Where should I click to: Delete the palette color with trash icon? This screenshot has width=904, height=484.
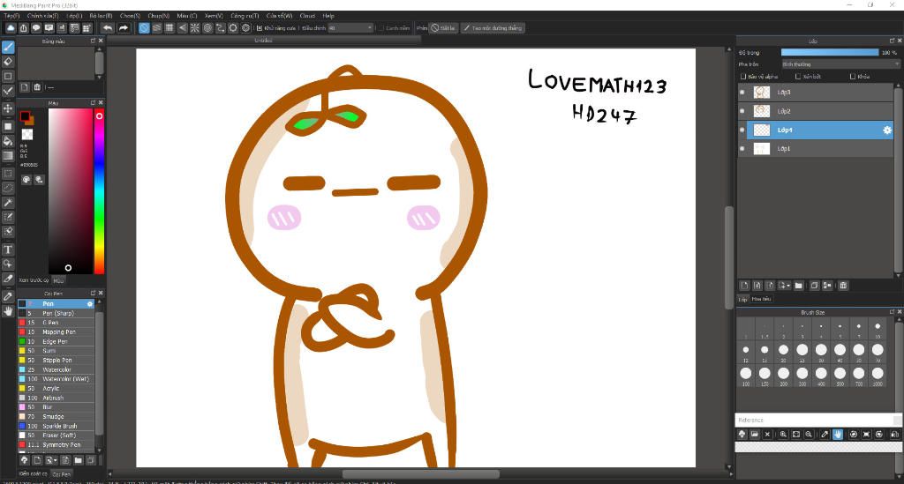[37, 87]
